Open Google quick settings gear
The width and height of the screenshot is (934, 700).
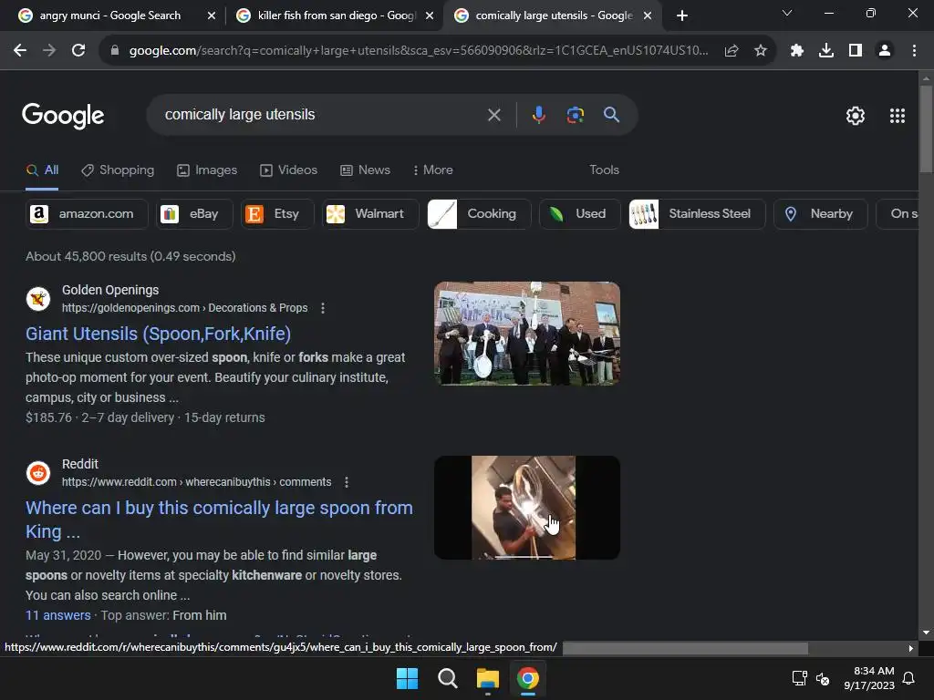point(856,116)
